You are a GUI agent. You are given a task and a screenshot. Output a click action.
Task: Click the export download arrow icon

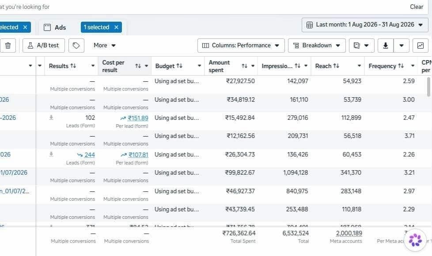[386, 45]
